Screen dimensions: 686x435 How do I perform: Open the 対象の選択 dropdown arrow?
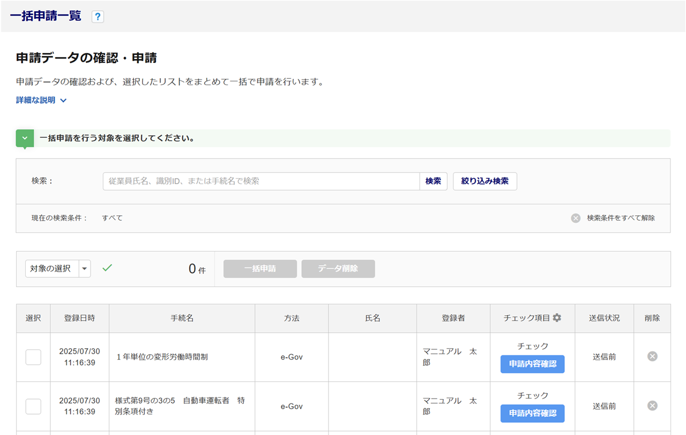tap(85, 268)
